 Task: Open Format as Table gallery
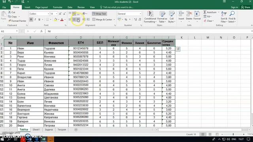pyautogui.click(x=162, y=17)
